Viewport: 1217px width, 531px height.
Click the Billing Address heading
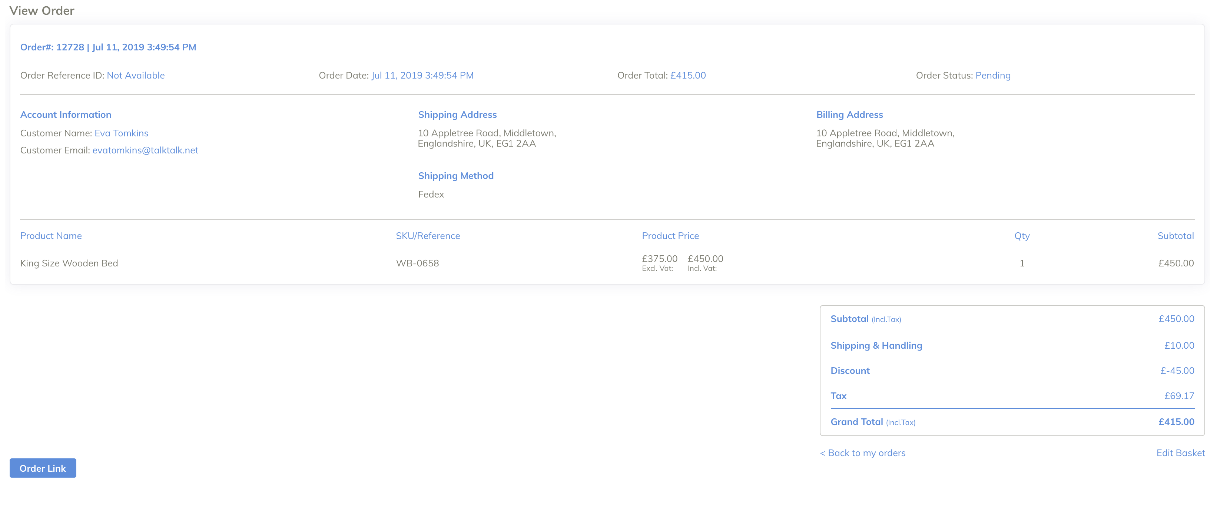pos(849,115)
